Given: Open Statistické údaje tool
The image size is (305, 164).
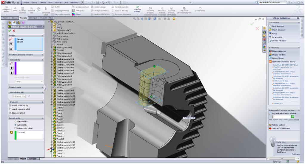Looking at the screenshot, I should pyautogui.click(x=46, y=11).
